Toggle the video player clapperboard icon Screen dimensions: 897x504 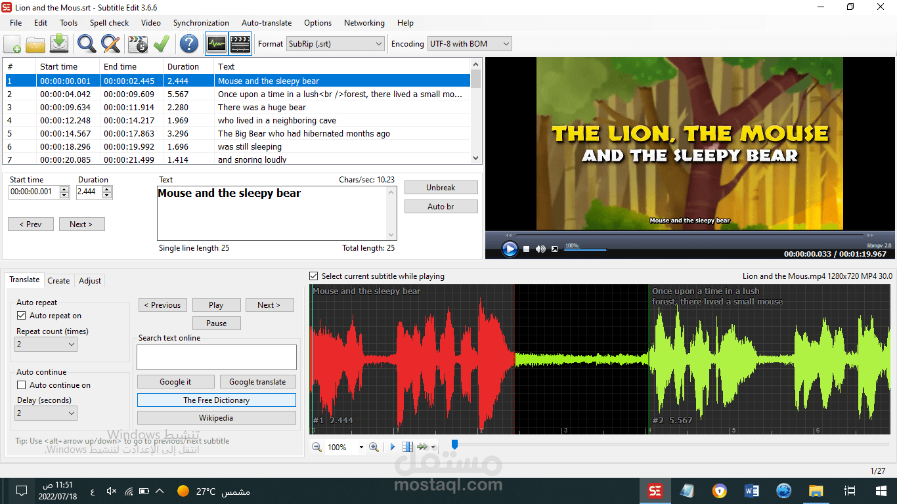240,44
